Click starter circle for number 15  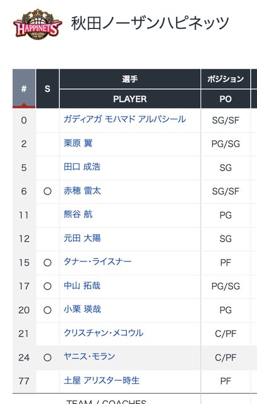click(47, 263)
